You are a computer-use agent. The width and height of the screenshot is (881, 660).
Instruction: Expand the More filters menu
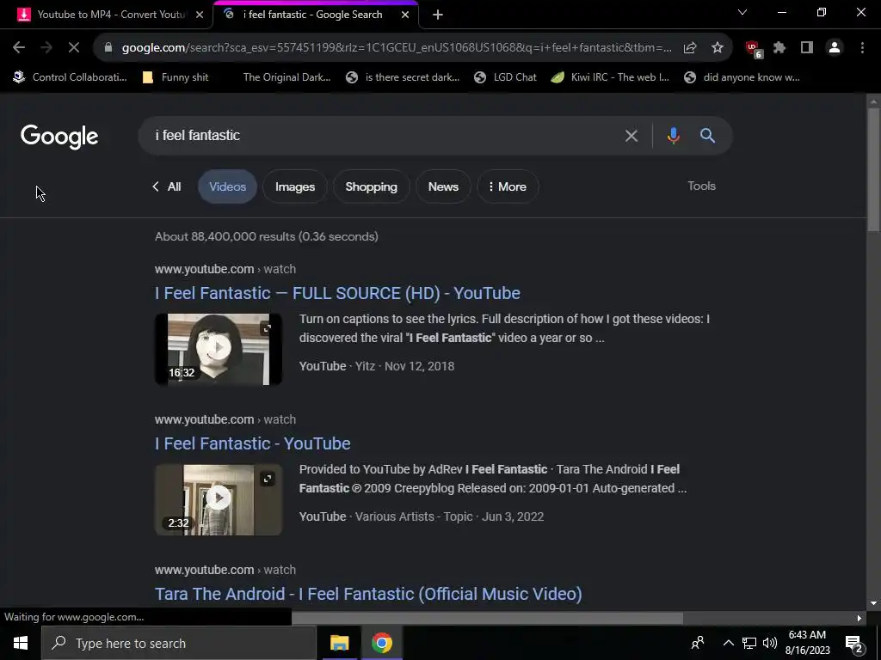coord(508,186)
